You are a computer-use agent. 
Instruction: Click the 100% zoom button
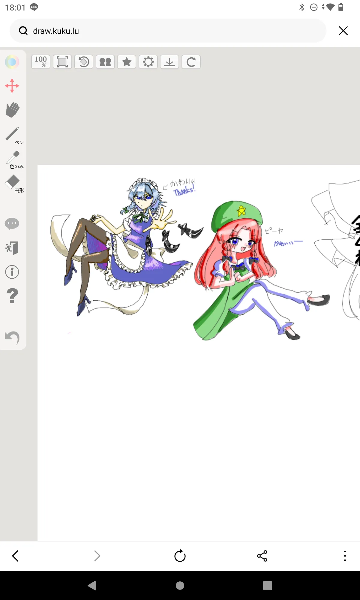tap(41, 62)
